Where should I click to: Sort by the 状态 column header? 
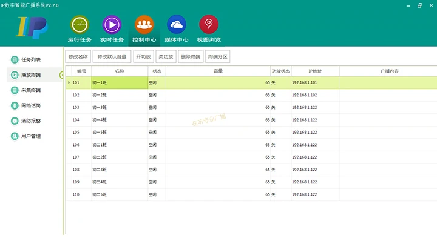[157, 71]
